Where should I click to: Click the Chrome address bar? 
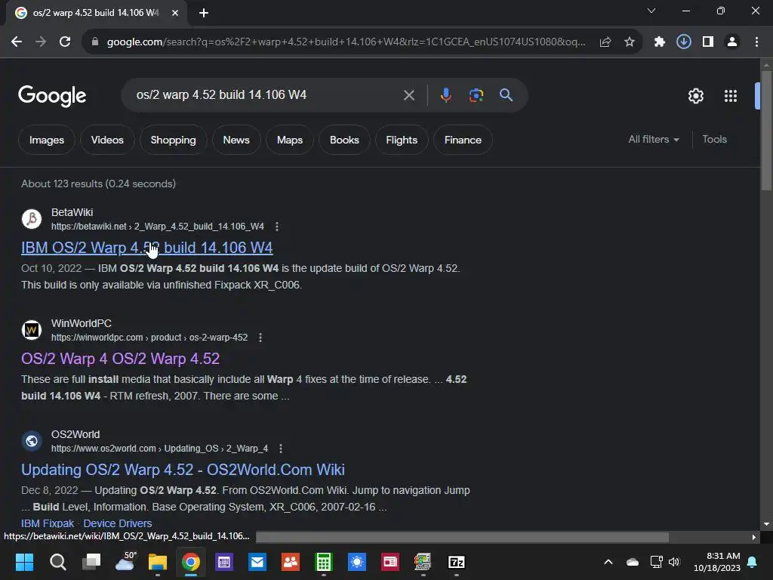tap(345, 42)
